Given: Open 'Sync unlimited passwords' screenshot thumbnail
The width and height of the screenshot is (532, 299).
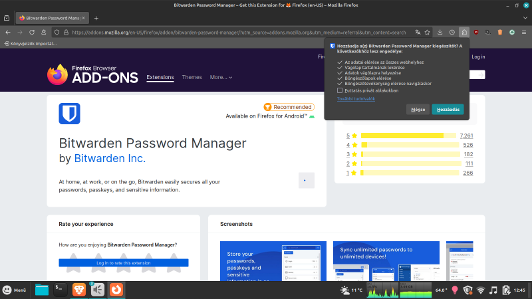Looking at the screenshot, I should coord(386,261).
